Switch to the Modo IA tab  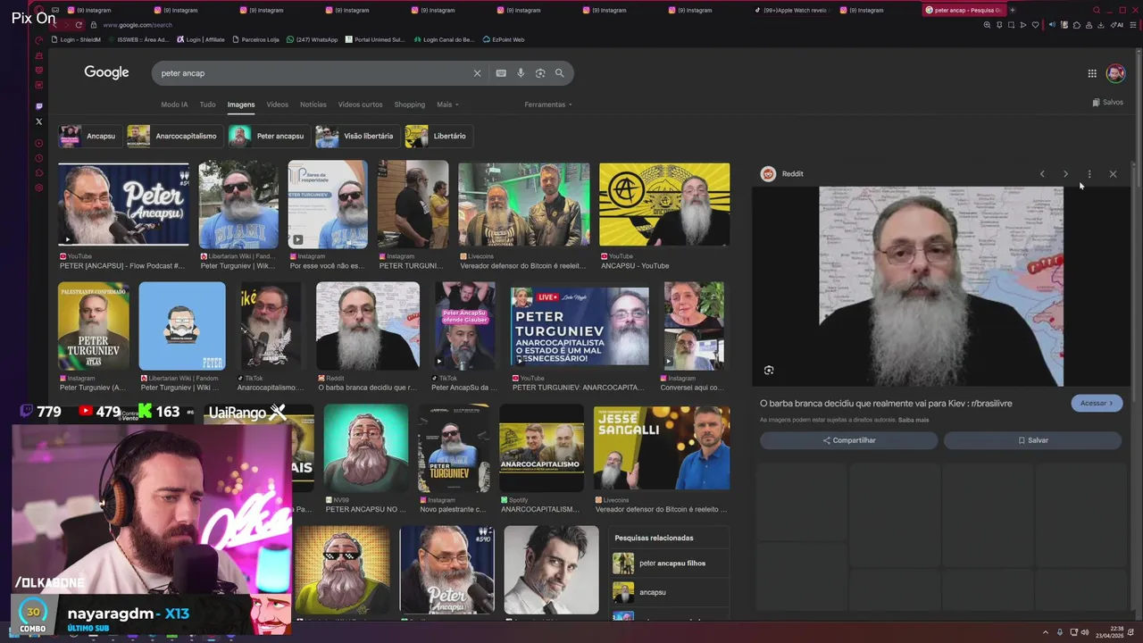[x=174, y=104]
